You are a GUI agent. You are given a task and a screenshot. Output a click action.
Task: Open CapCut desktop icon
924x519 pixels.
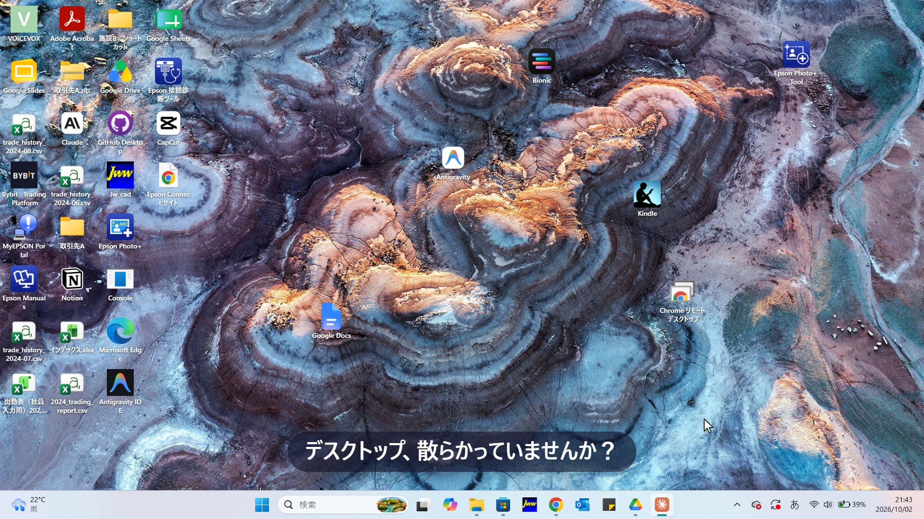tap(168, 128)
